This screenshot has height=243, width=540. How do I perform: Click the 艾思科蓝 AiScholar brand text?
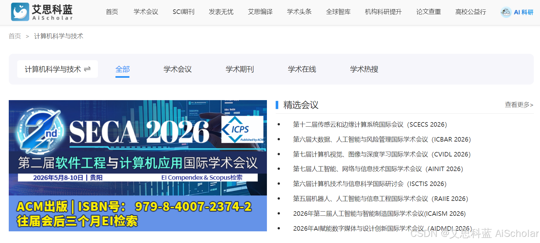click(53, 12)
